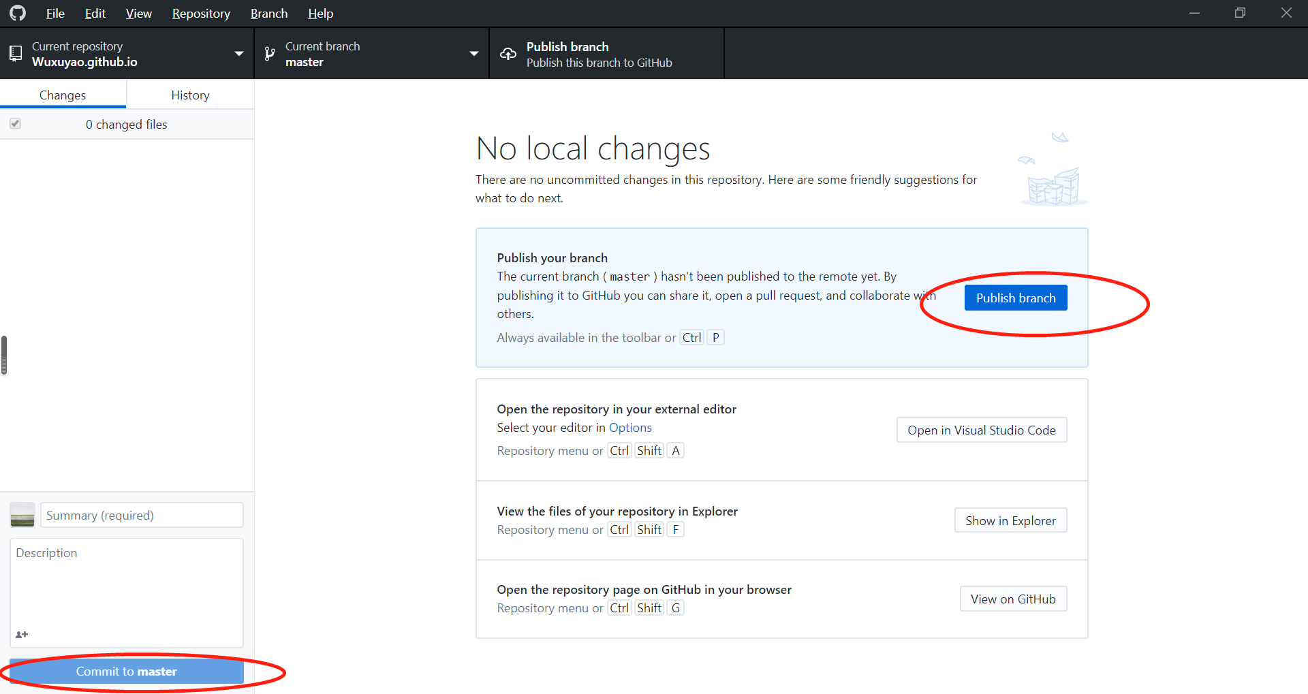Screen dimensions: 1308x694
Task: Open the Repository menu
Action: point(201,14)
